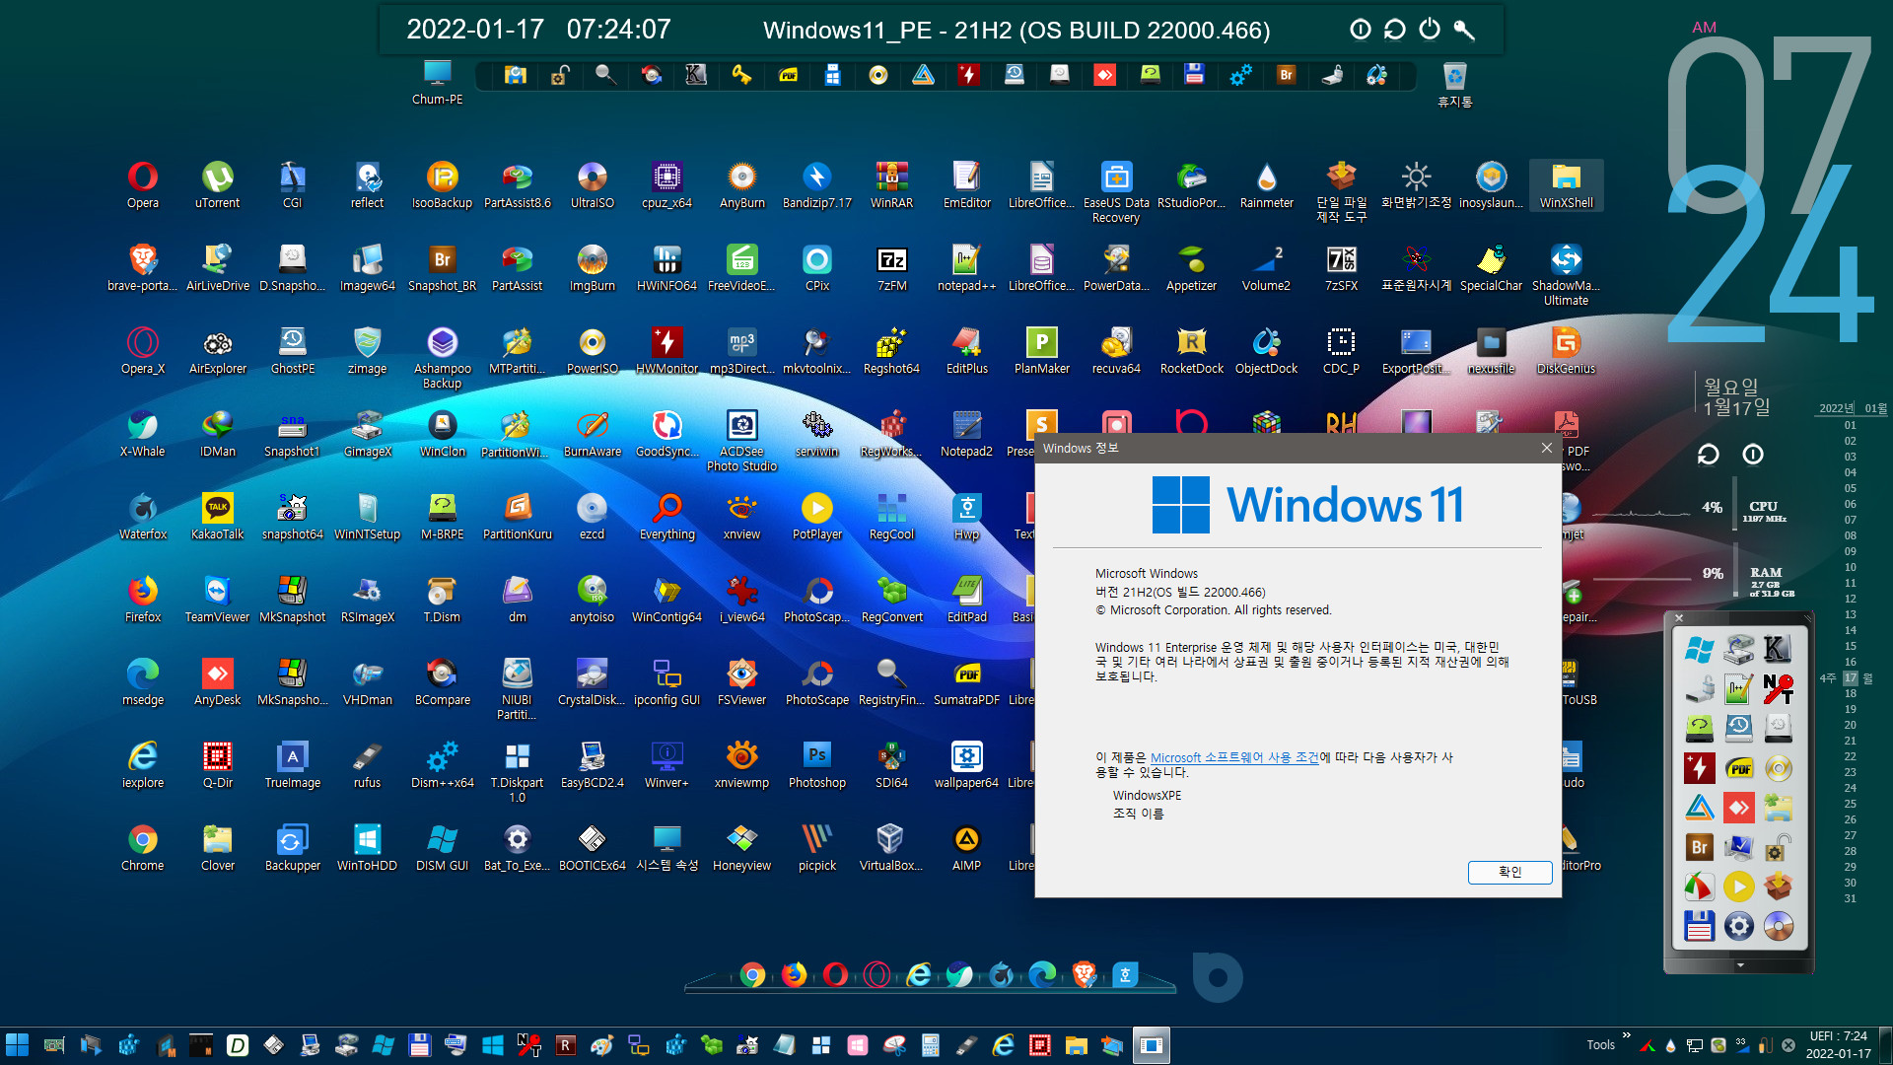Open Microsoft 소프트웨어 사용 조건 link

[1234, 757]
